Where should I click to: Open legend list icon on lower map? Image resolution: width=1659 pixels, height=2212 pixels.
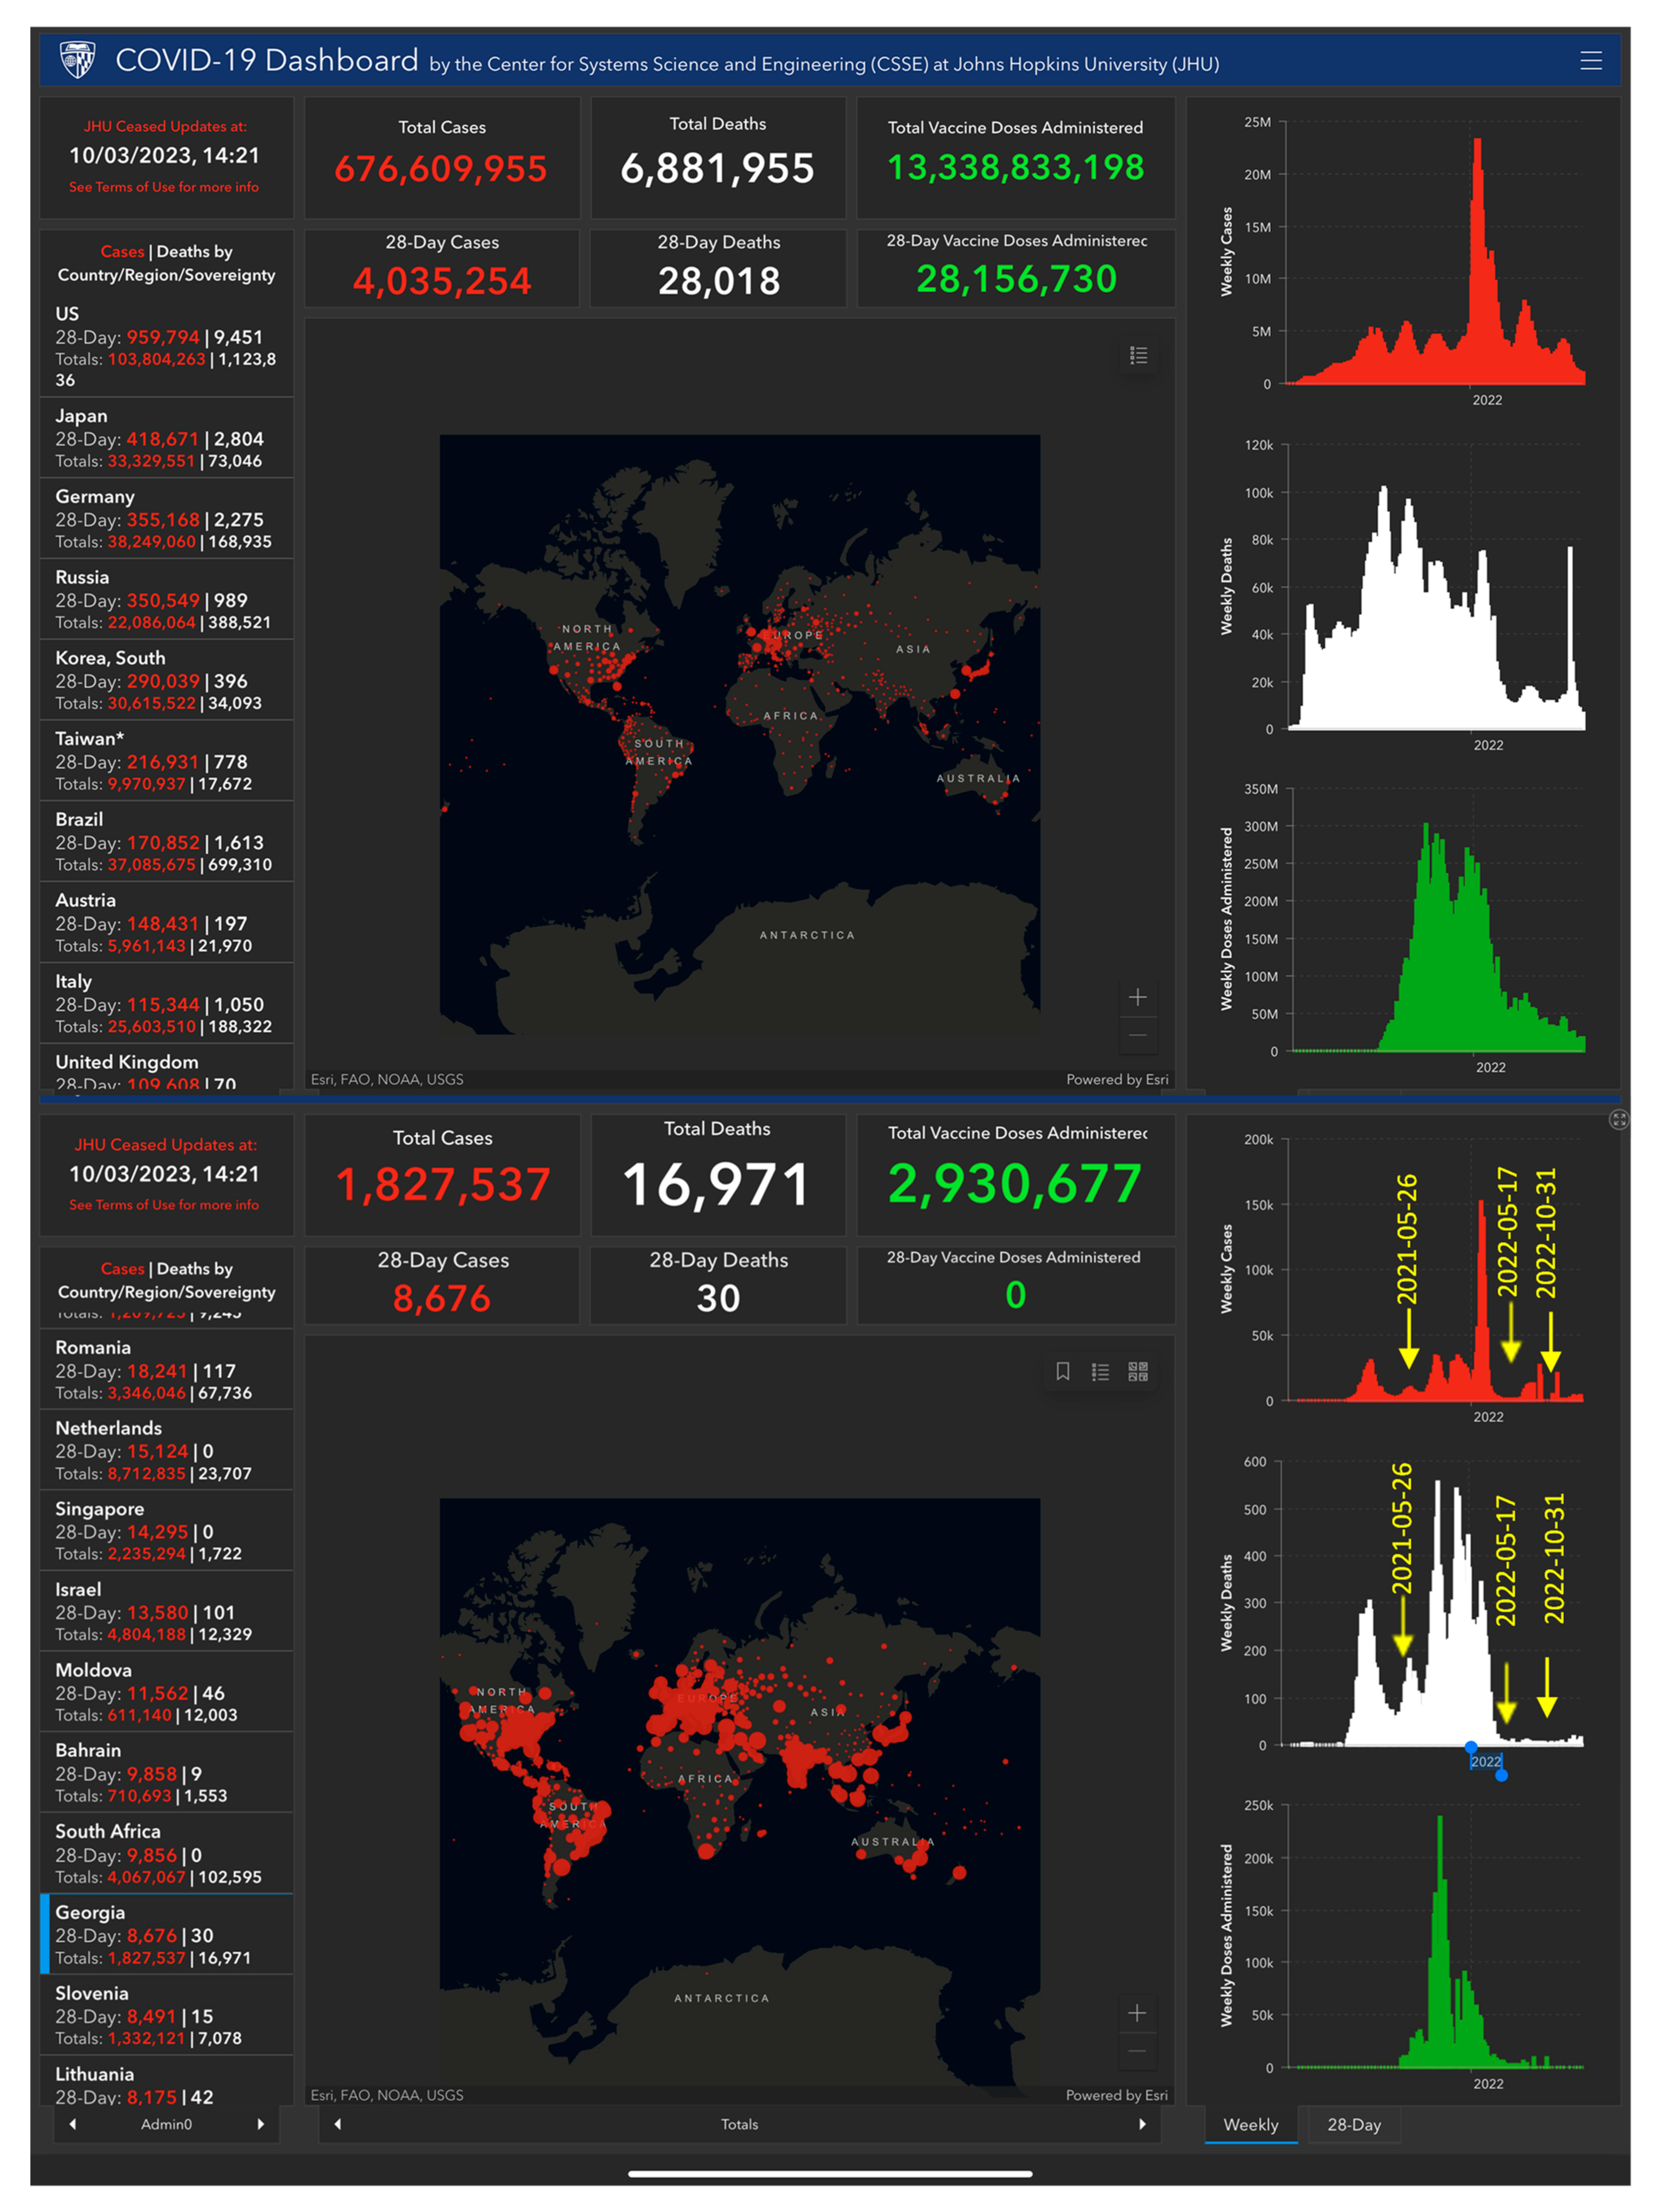1100,1371
